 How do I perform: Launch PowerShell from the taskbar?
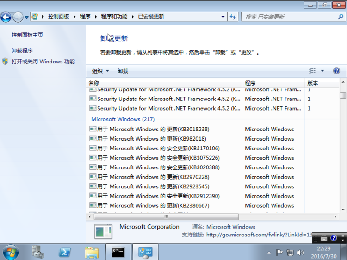[x=64, y=252]
